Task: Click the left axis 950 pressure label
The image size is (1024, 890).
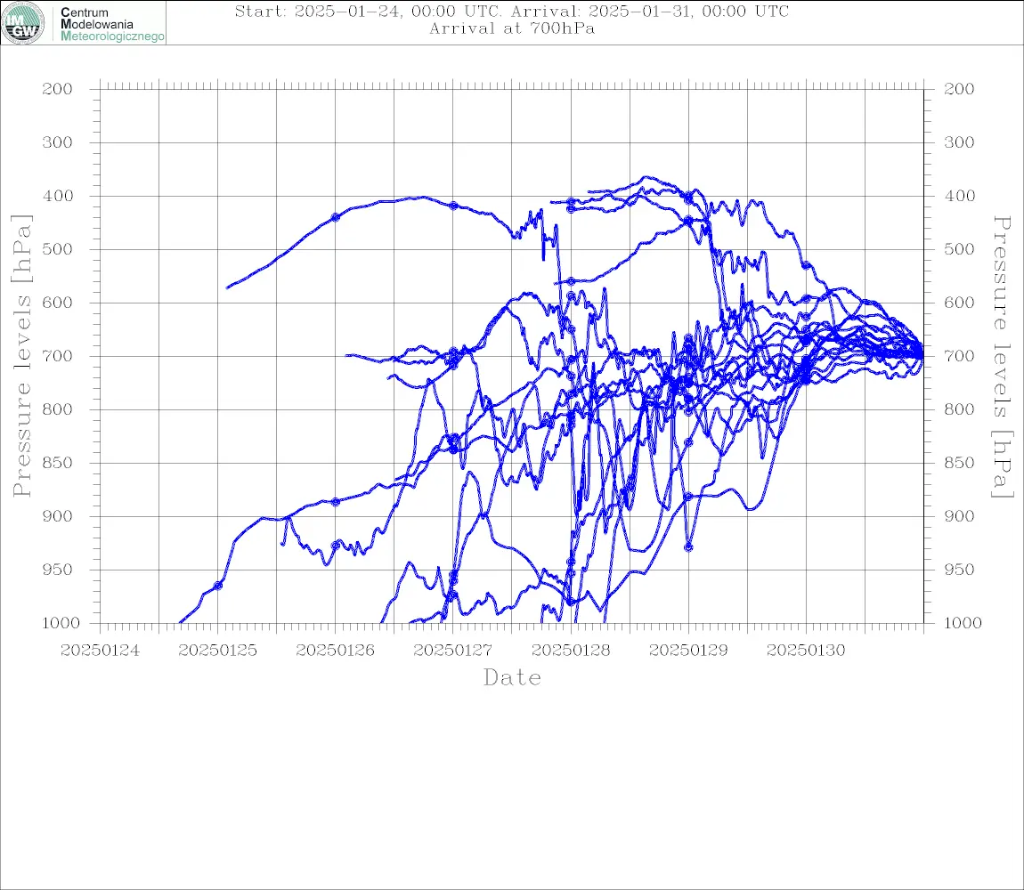Action: pyautogui.click(x=58, y=570)
